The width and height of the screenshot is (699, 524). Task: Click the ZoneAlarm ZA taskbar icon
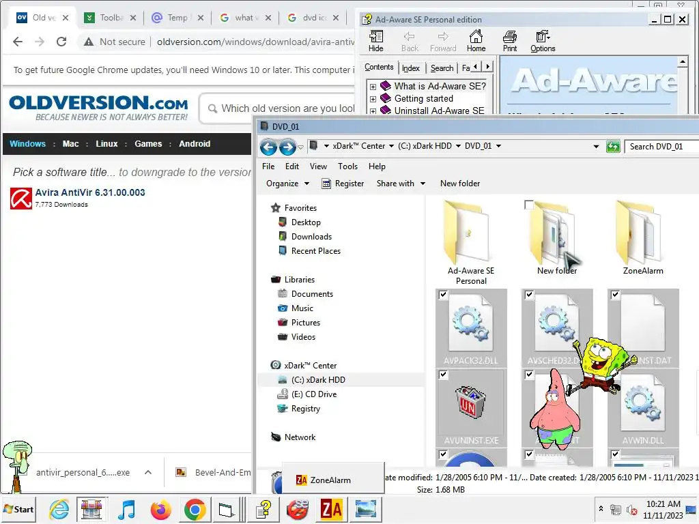(x=331, y=509)
